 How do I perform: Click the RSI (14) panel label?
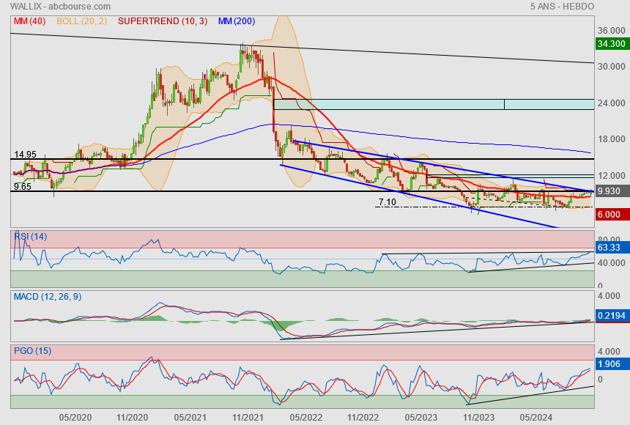pyautogui.click(x=31, y=237)
